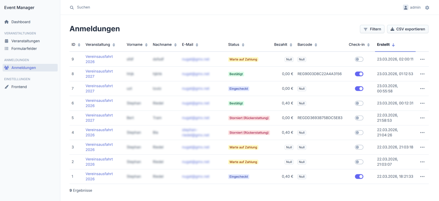439x201 pixels.
Task: Sort by Check-in column header
Action: [x=359, y=45]
